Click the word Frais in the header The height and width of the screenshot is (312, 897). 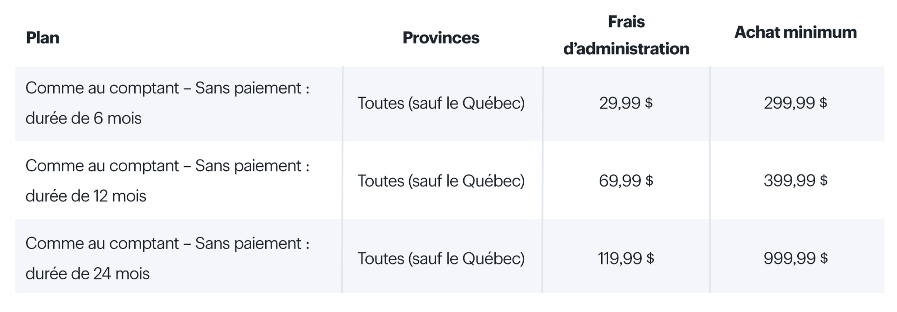(x=626, y=21)
